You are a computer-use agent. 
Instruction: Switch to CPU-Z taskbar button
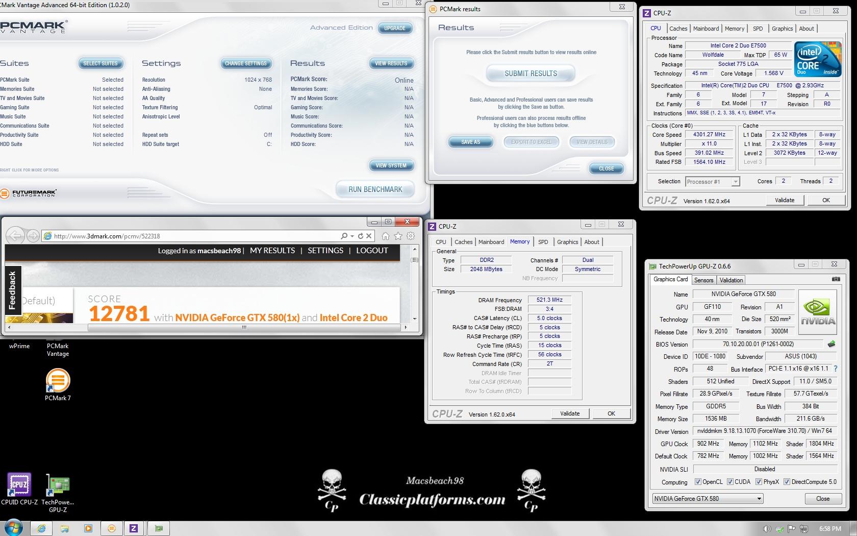click(x=134, y=528)
